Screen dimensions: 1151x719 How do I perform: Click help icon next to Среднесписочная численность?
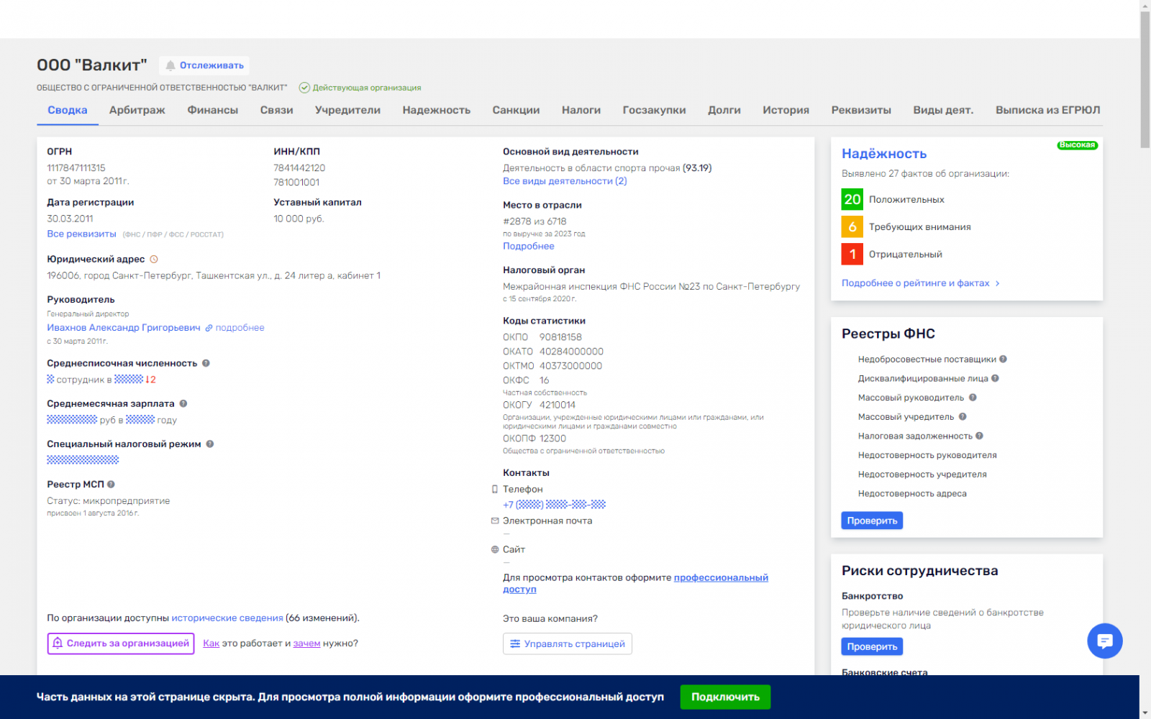pos(206,363)
